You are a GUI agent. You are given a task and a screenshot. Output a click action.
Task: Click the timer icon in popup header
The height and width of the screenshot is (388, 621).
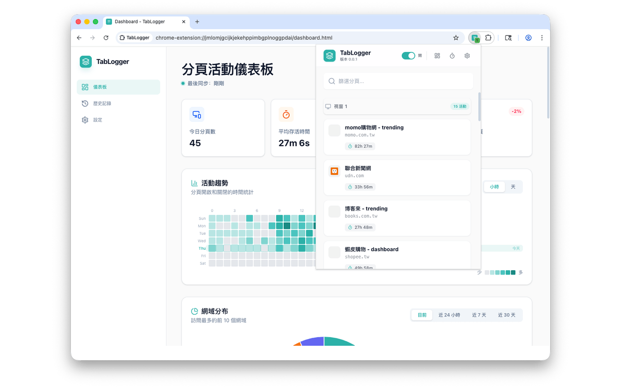452,56
